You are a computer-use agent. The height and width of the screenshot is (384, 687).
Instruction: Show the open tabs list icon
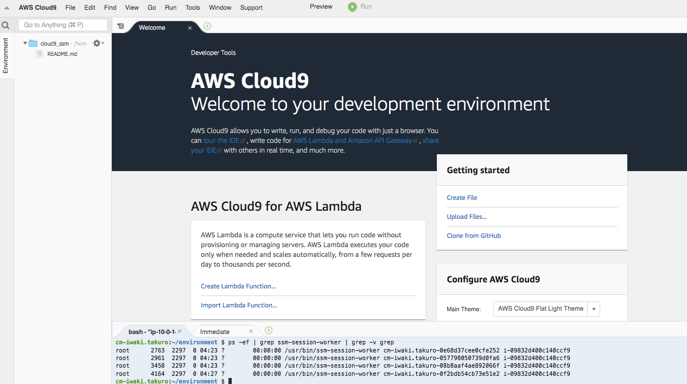[x=120, y=26]
